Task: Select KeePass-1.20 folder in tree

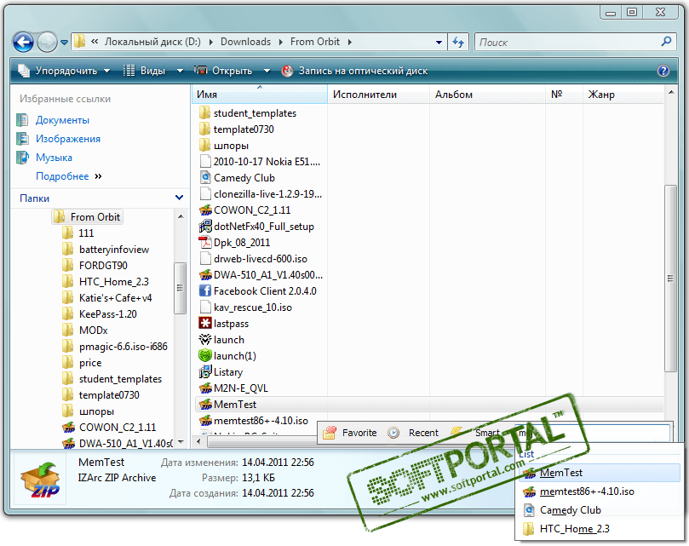Action: point(107,314)
